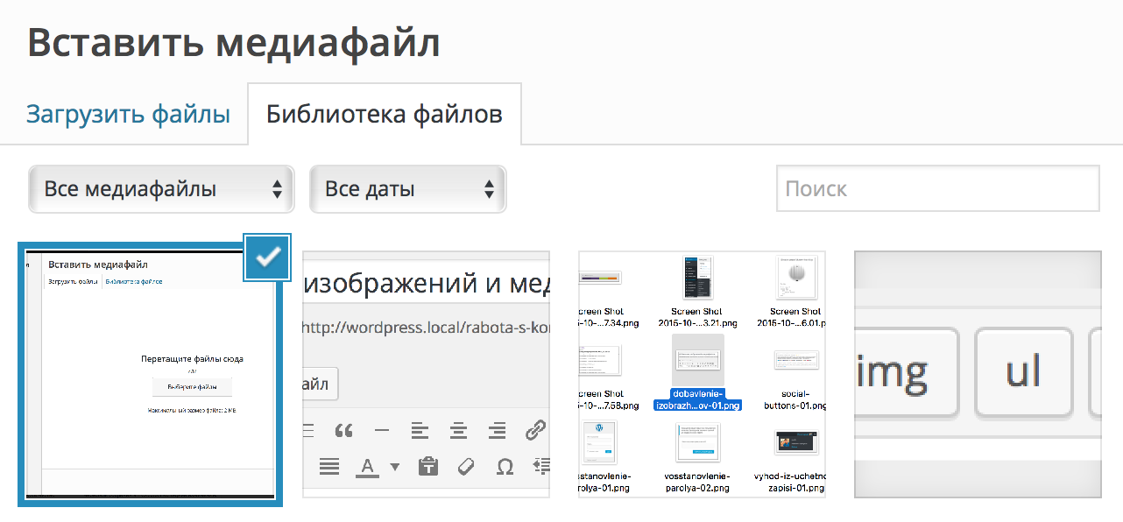Viewport: 1123px width, 522px height.
Task: Click the chain link icon
Action: 535,431
